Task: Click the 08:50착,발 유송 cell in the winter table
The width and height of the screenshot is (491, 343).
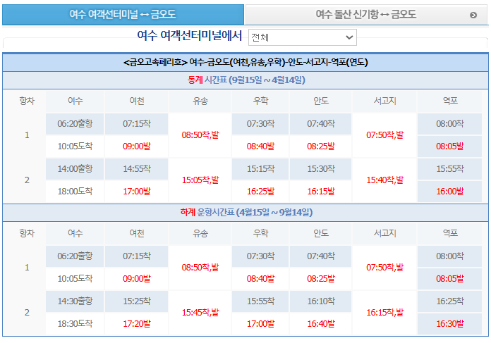Action: pos(200,135)
